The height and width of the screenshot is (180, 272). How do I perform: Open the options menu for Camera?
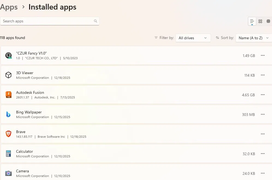263,173
